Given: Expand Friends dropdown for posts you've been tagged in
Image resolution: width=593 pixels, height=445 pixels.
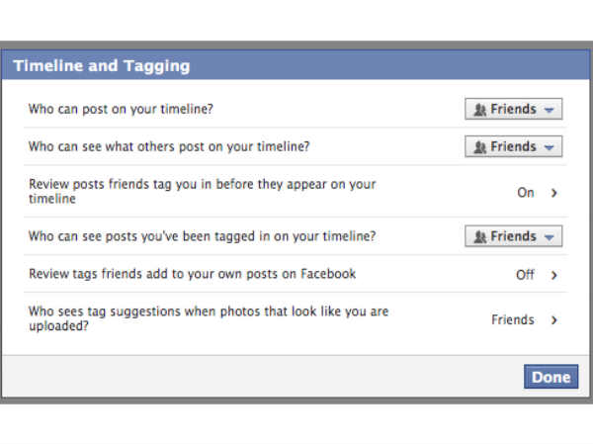Looking at the screenshot, I should pos(513,237).
